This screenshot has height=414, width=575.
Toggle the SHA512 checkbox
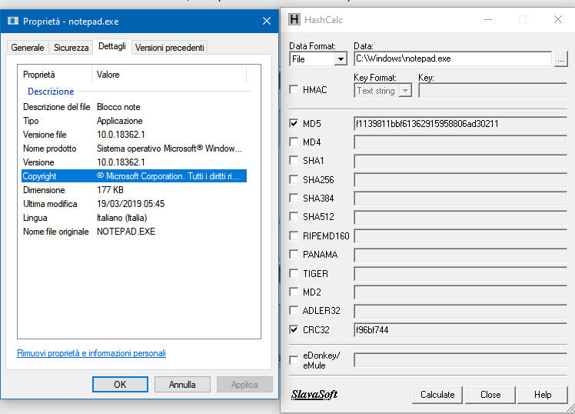click(x=294, y=216)
